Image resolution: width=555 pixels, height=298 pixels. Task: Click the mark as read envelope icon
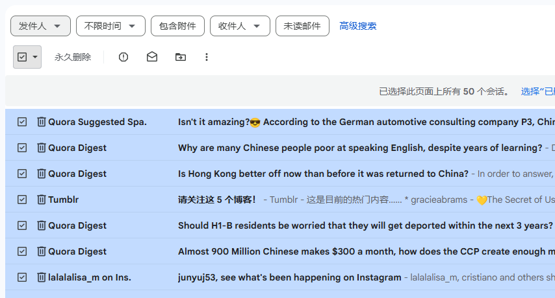[x=152, y=57]
